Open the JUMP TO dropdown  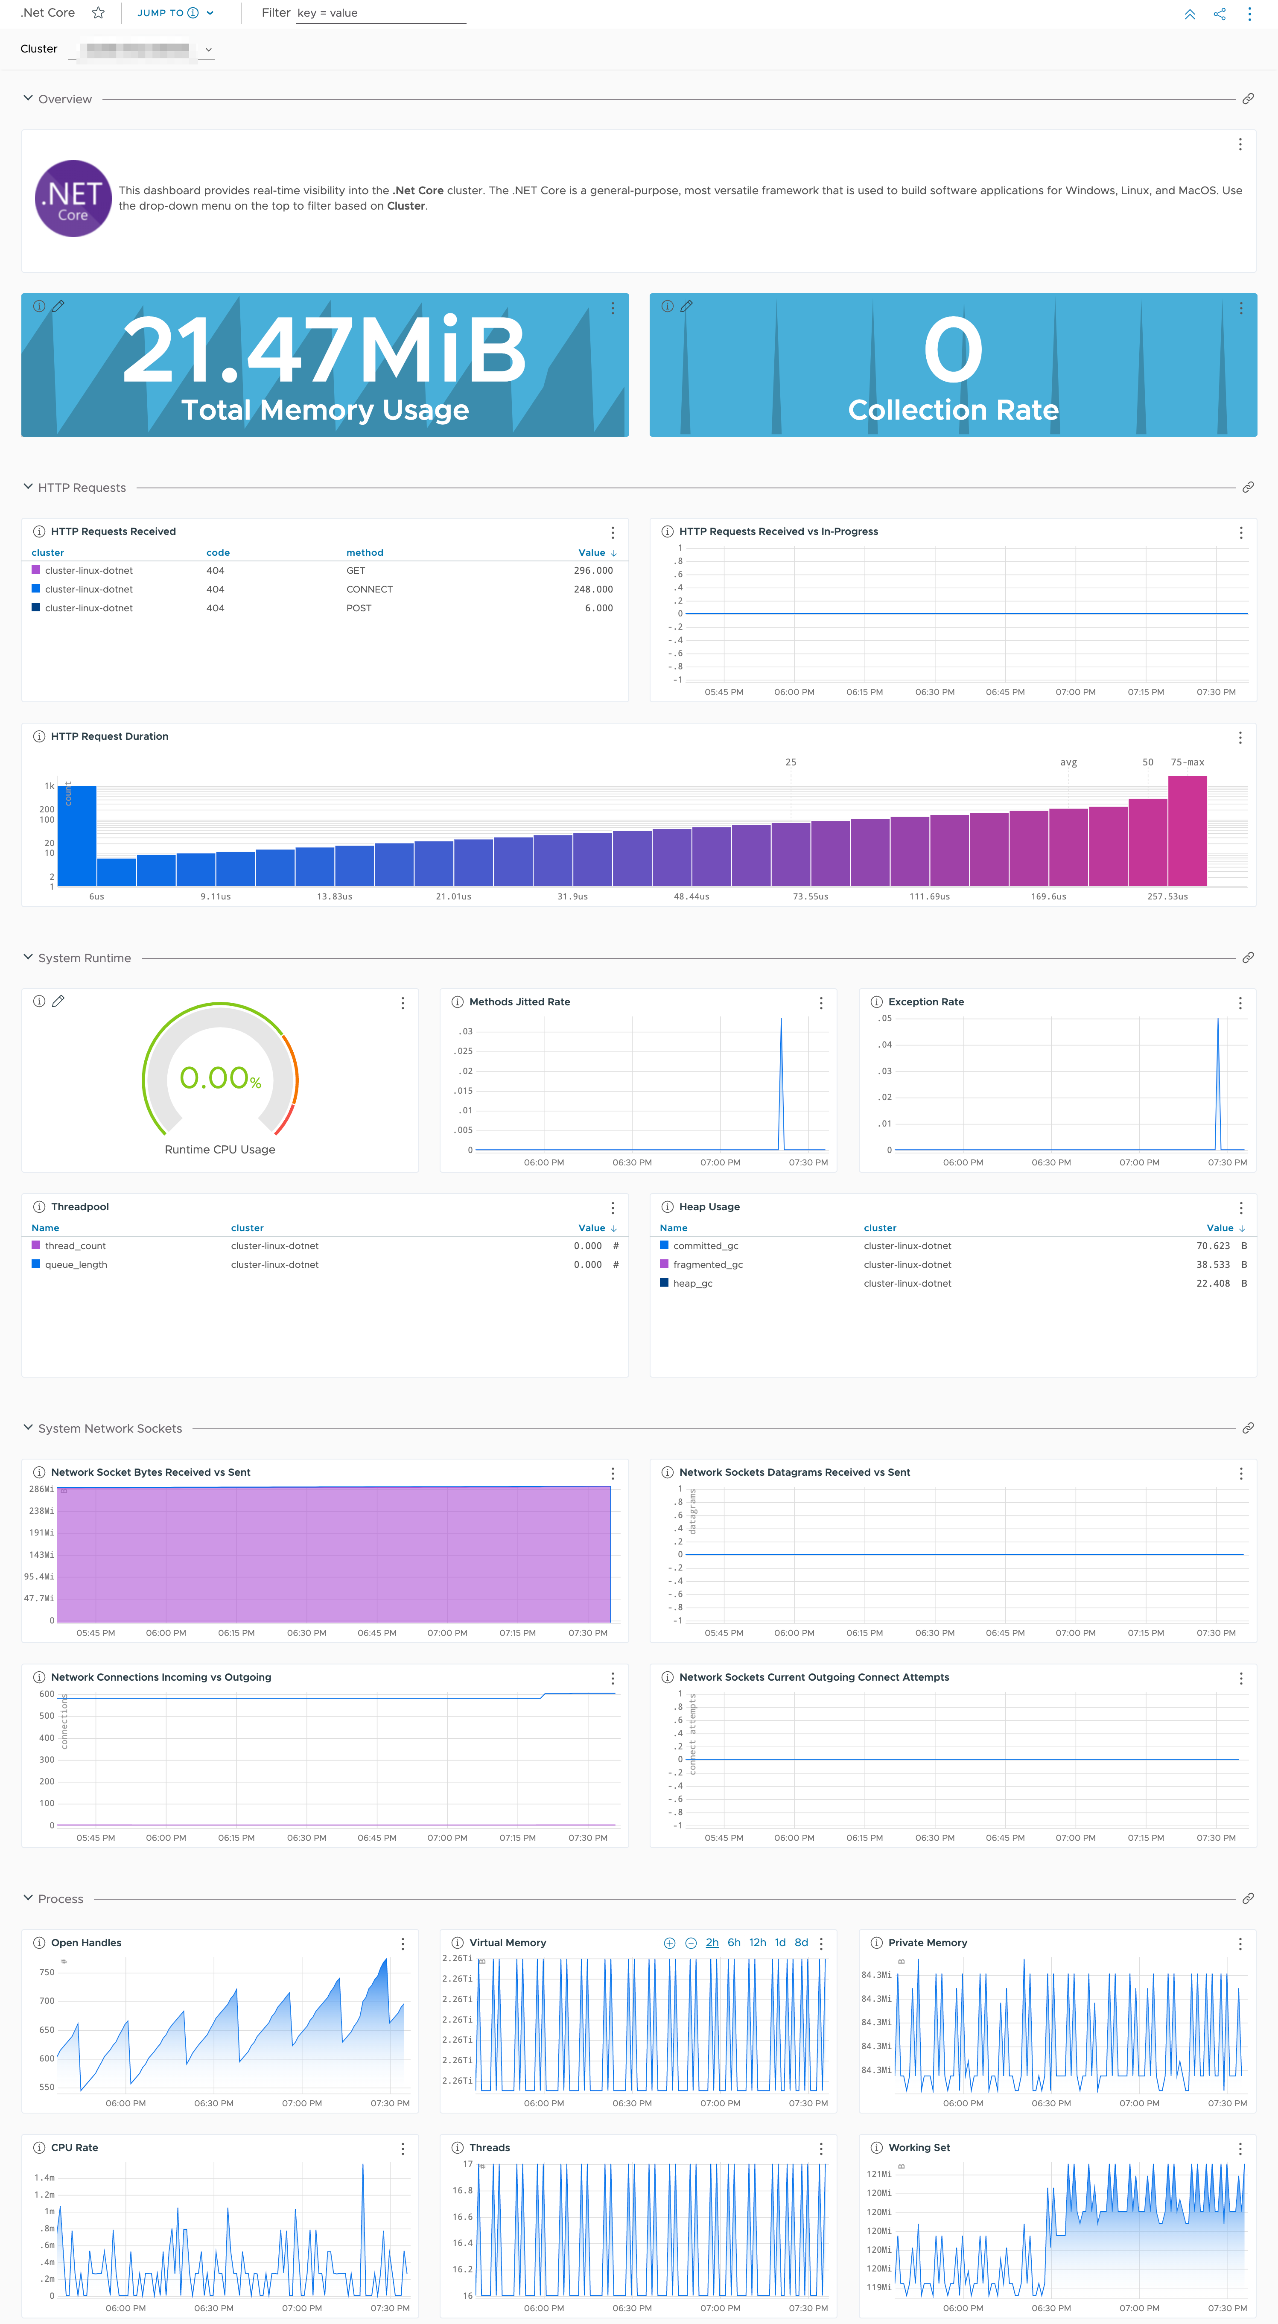click(176, 13)
